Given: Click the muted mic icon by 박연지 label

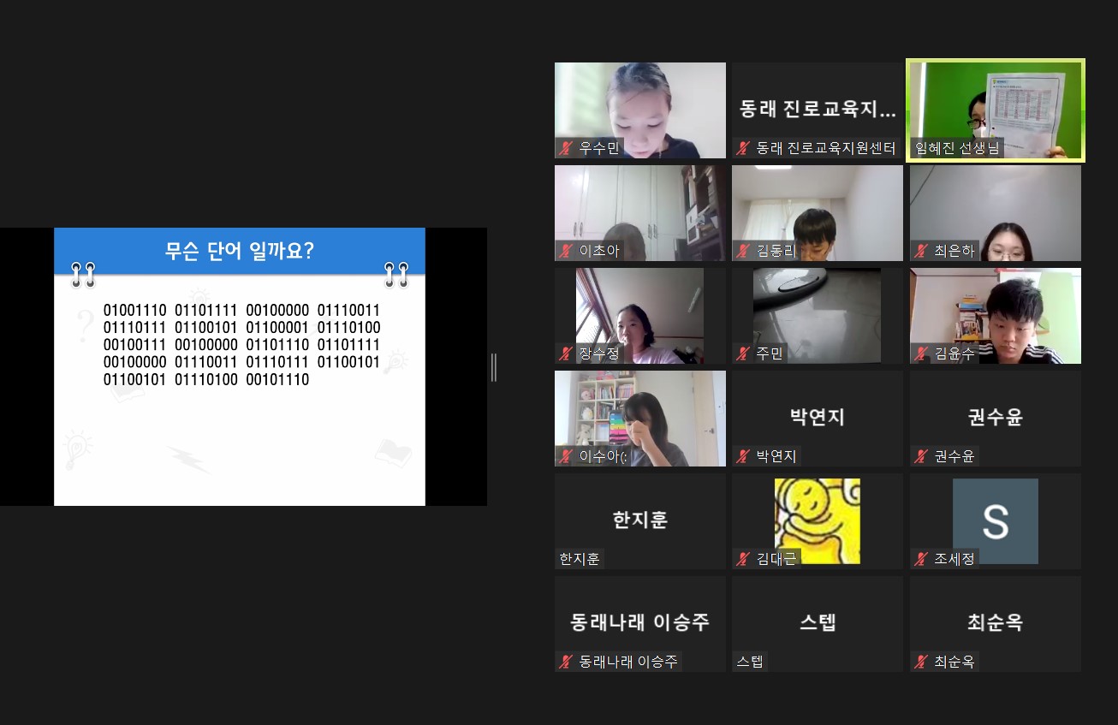Looking at the screenshot, I should tap(743, 456).
